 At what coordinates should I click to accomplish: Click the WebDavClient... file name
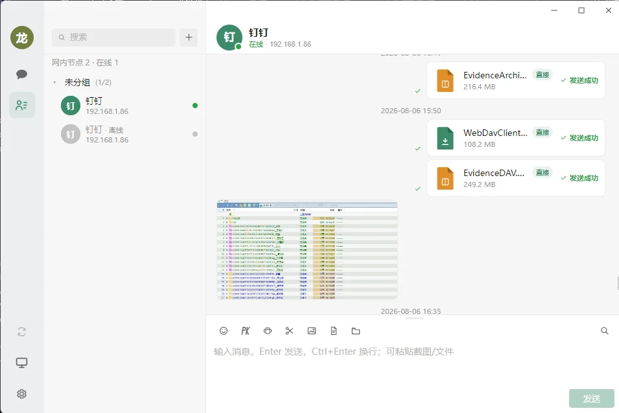[x=495, y=133]
